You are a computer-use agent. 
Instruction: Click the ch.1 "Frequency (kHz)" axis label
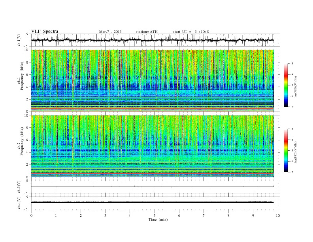tap(22, 76)
